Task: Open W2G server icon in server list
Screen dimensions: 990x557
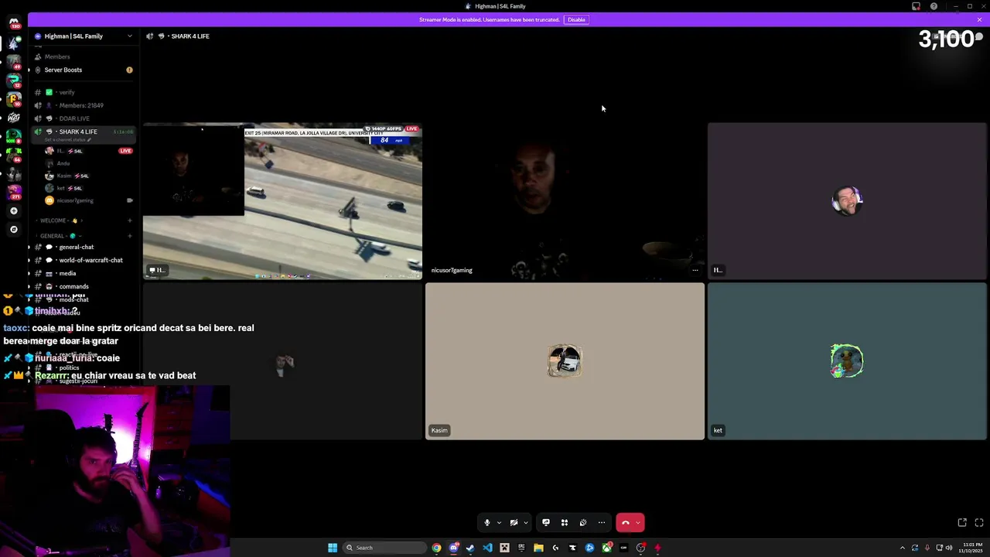Action: point(14,118)
